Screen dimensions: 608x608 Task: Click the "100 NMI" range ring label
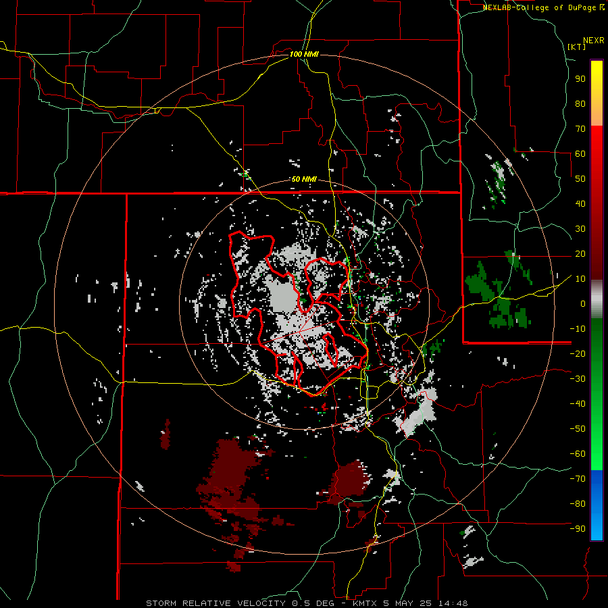click(x=304, y=54)
